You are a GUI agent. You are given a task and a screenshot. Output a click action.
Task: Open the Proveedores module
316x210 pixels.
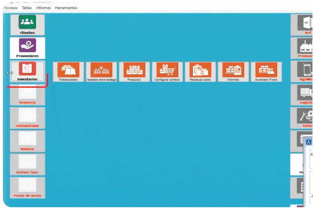pyautogui.click(x=27, y=48)
